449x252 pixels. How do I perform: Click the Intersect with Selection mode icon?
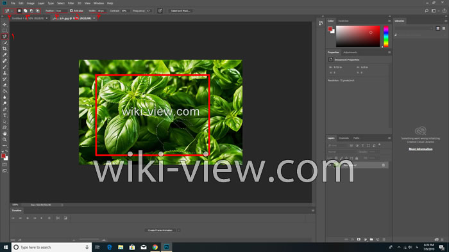(x=37, y=11)
